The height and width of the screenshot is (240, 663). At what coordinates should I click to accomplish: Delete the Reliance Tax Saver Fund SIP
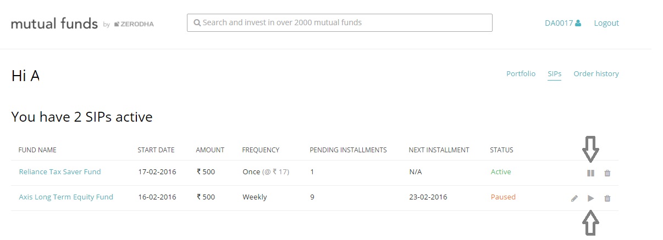(607, 173)
